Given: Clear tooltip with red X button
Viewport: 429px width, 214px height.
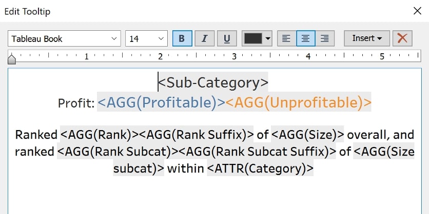Looking at the screenshot, I should (402, 38).
